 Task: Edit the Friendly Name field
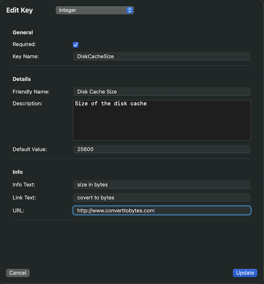(162, 92)
